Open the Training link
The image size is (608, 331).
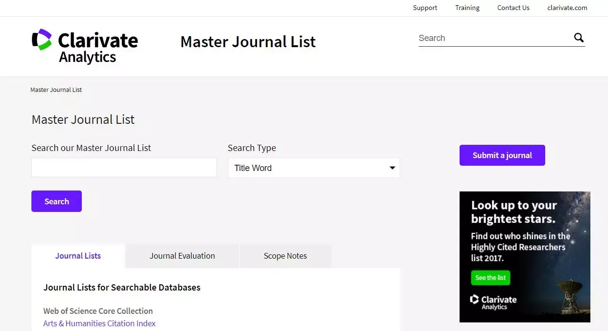coord(467,8)
